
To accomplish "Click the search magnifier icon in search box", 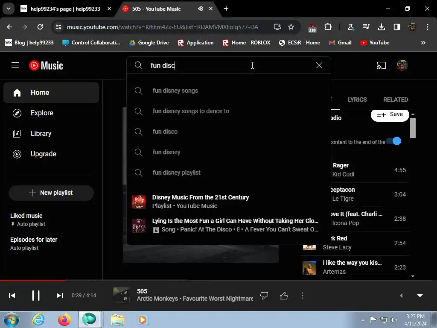I will coord(139,65).
